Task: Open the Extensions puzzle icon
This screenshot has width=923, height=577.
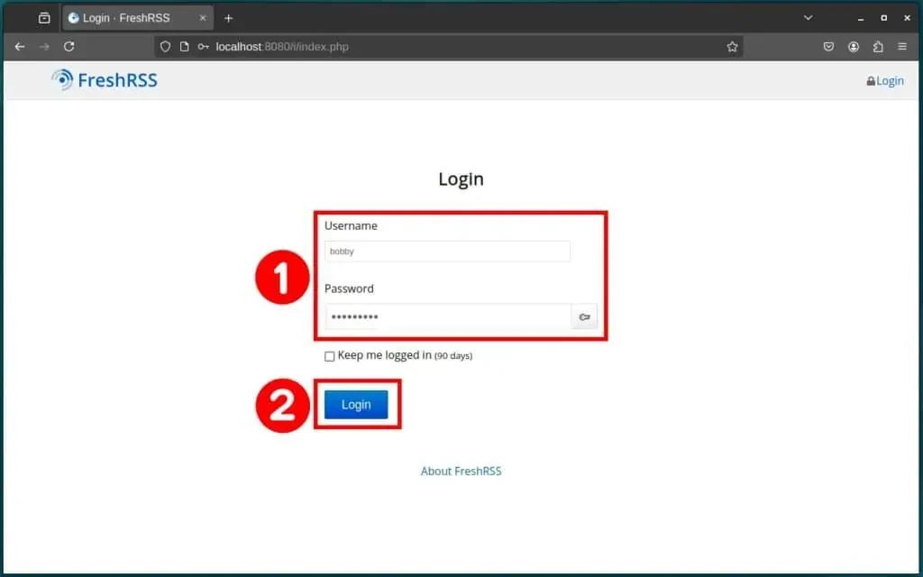Action: (879, 47)
